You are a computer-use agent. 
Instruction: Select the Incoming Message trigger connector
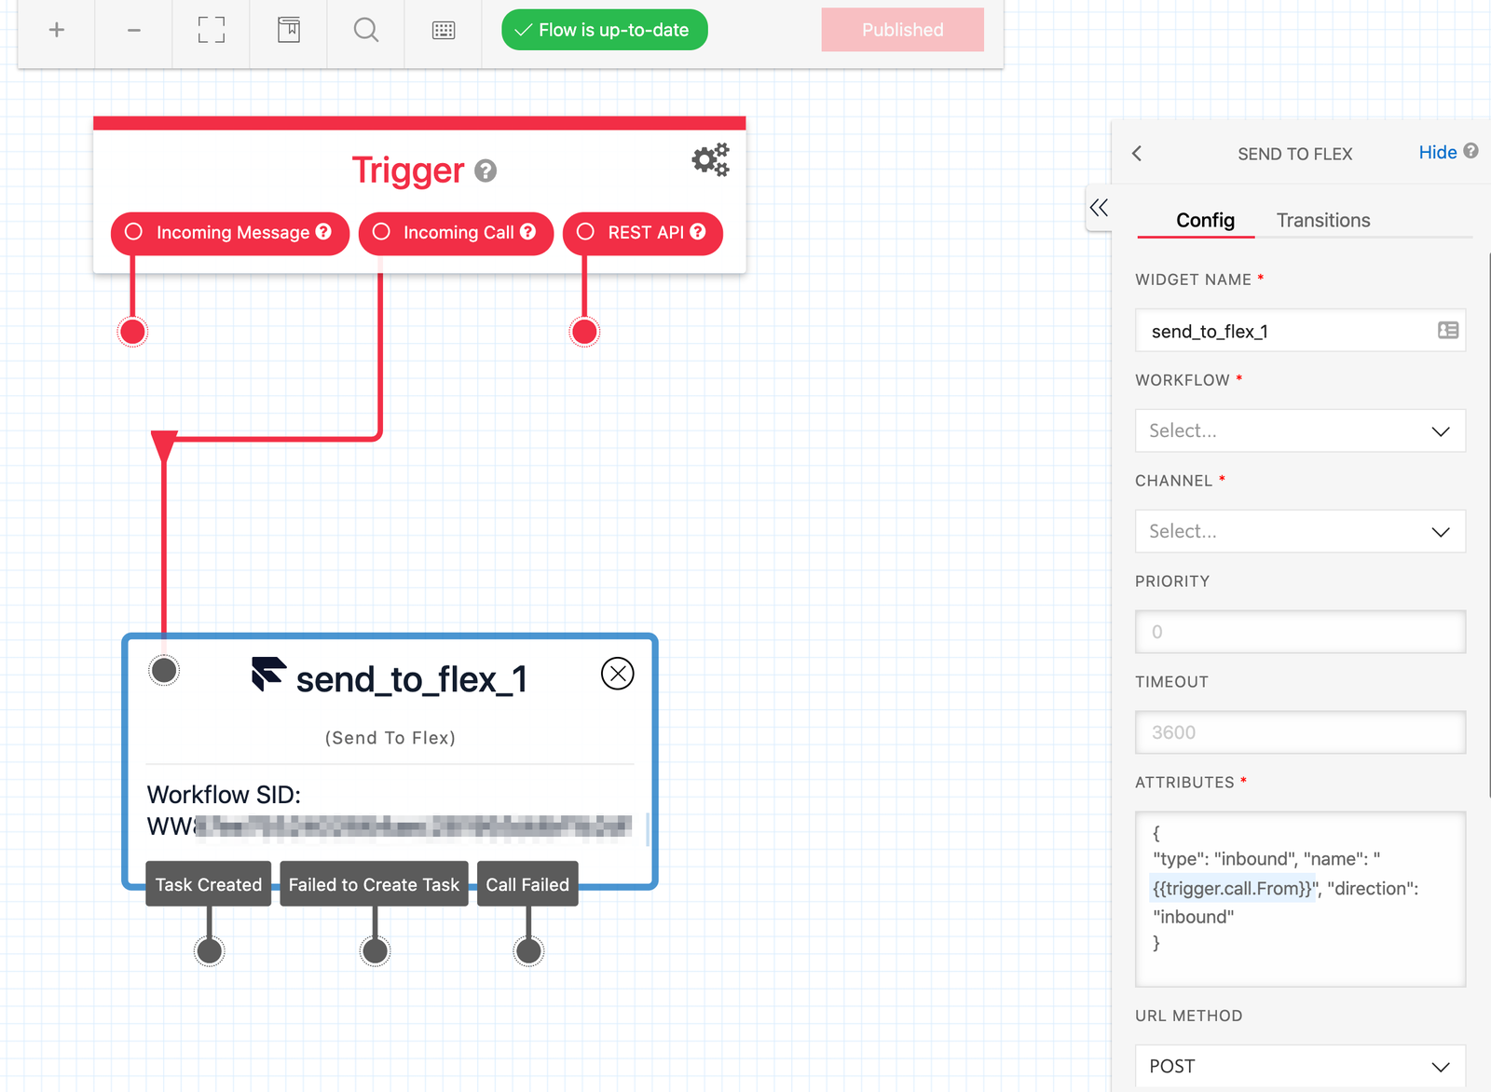click(x=229, y=233)
